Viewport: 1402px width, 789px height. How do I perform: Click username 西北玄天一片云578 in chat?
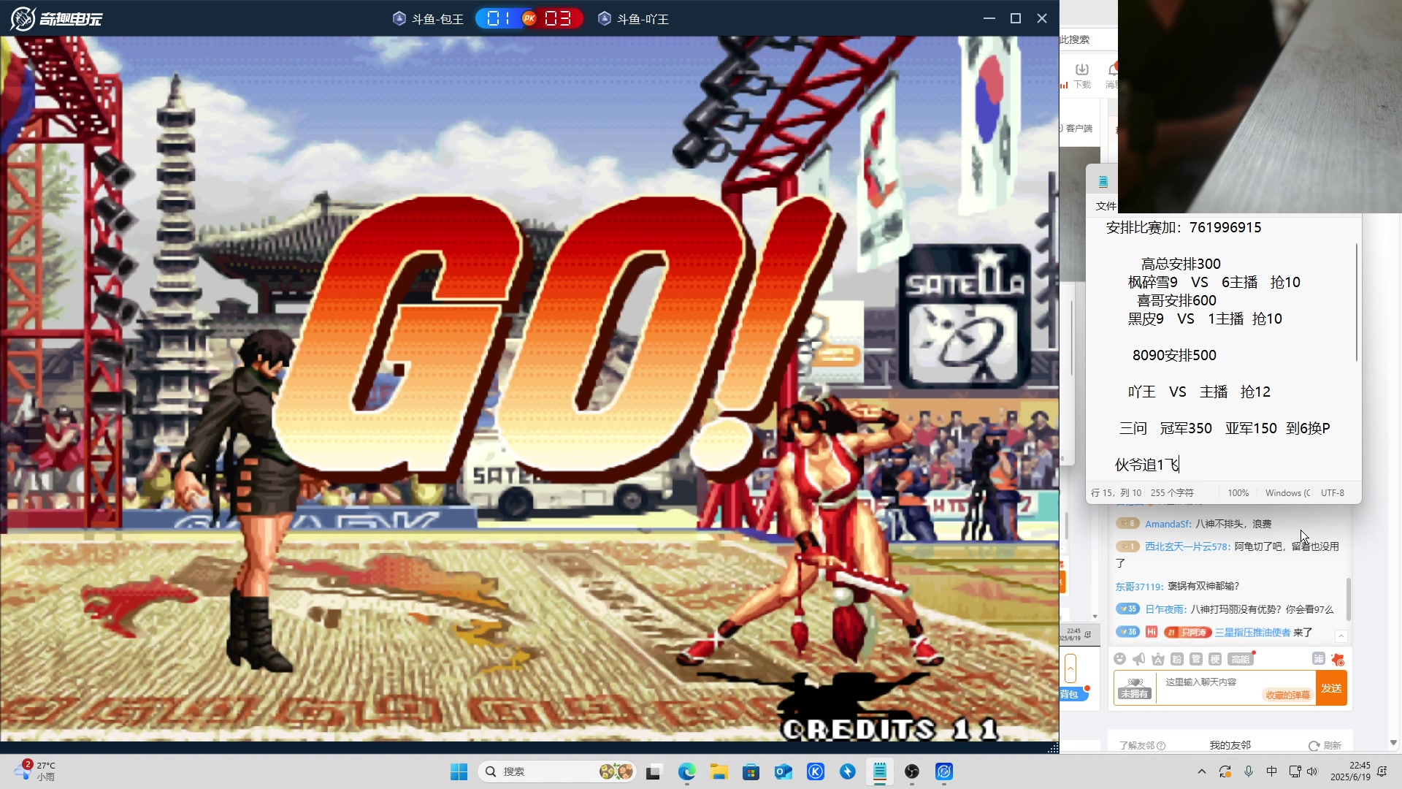tap(1187, 546)
